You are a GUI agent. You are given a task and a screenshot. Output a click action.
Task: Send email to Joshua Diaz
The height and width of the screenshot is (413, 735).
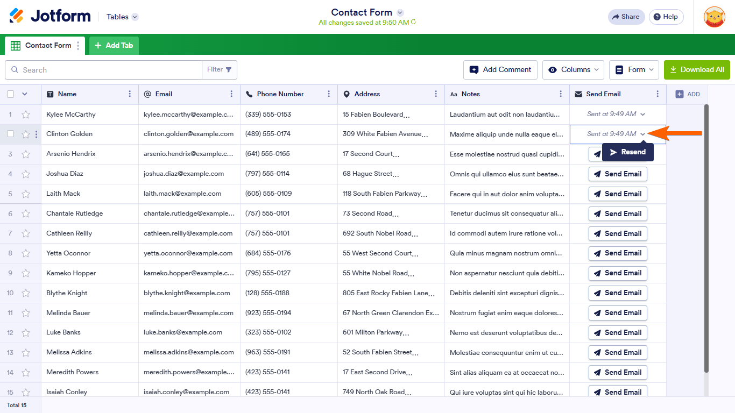(x=618, y=174)
